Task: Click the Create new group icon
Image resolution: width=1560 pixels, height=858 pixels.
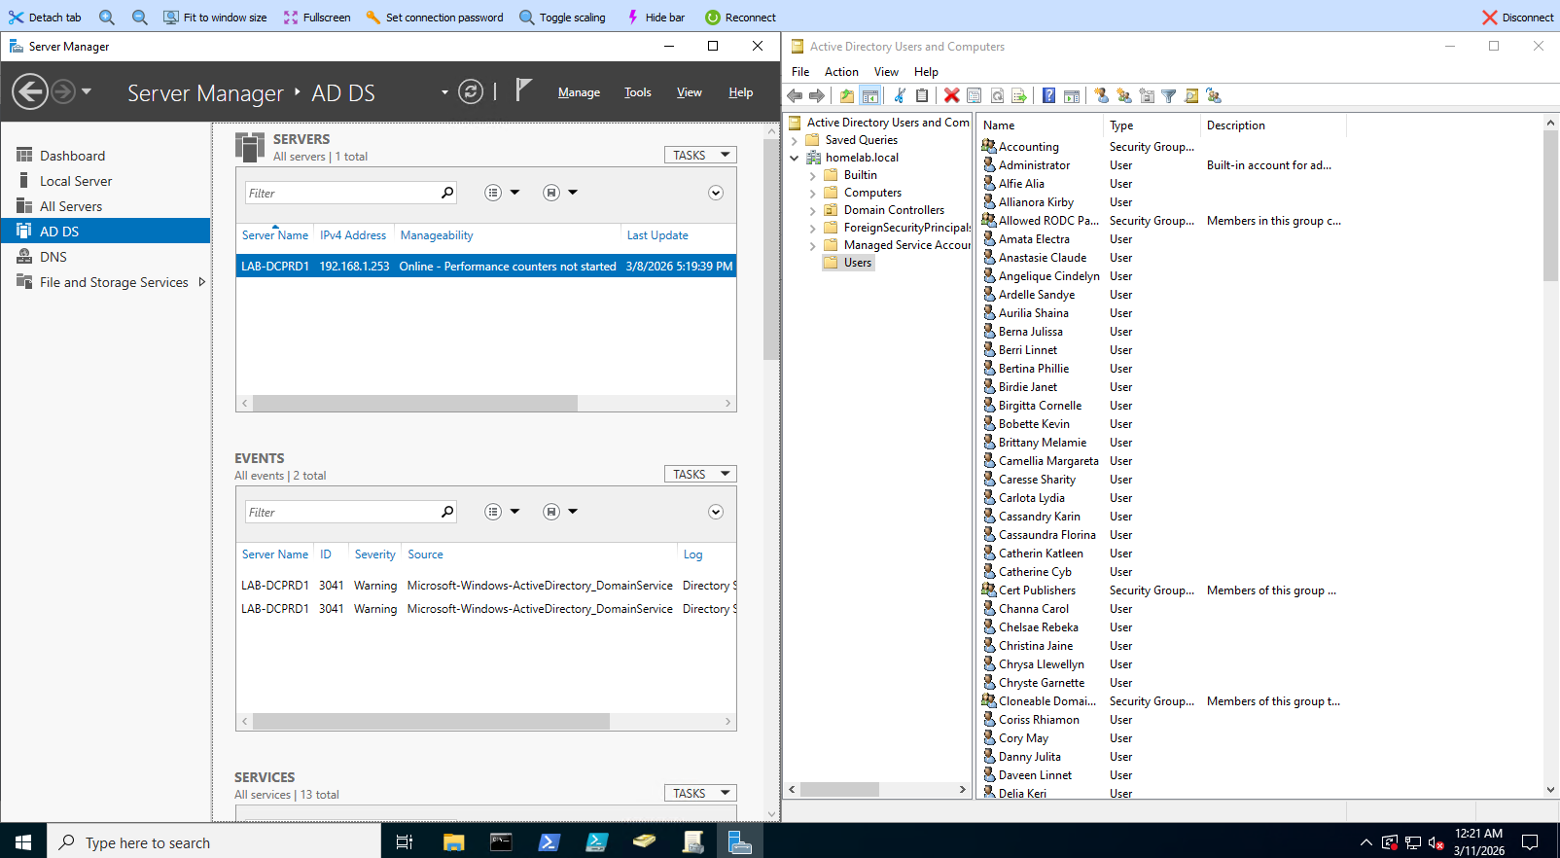Action: 1124,95
